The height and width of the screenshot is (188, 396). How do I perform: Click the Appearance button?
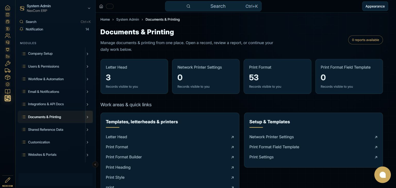click(375, 6)
